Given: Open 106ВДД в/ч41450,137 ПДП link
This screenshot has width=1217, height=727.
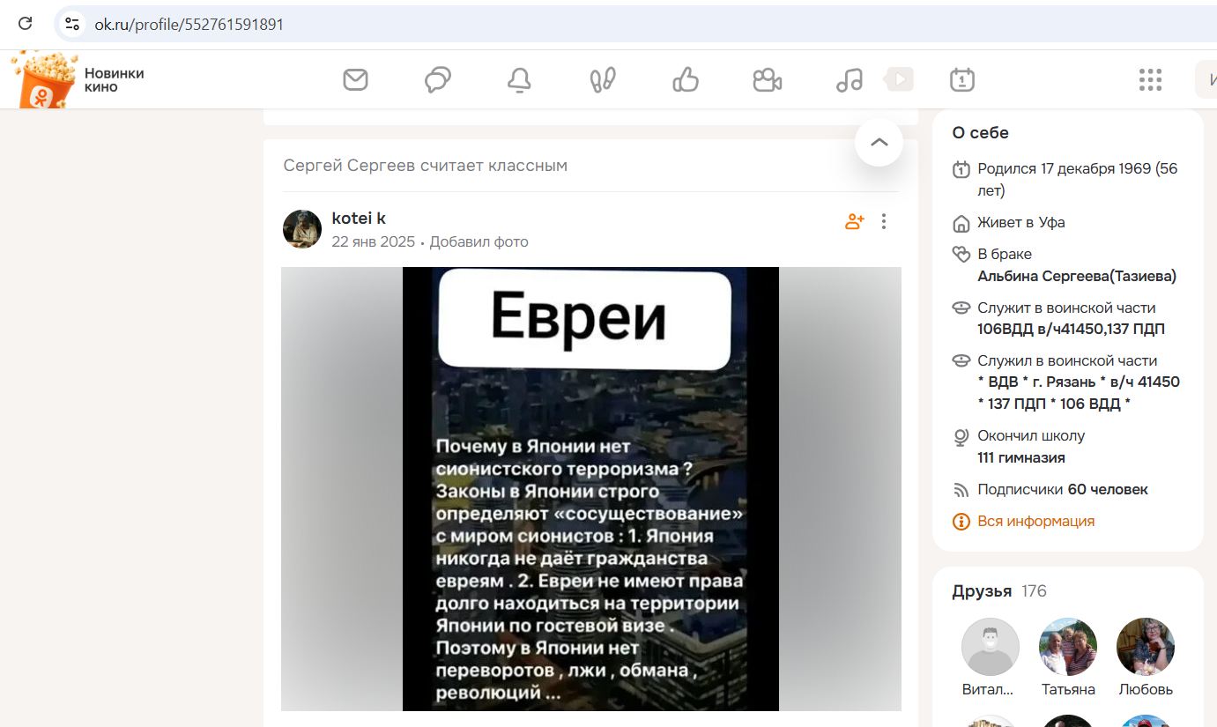Looking at the screenshot, I should tap(1071, 330).
